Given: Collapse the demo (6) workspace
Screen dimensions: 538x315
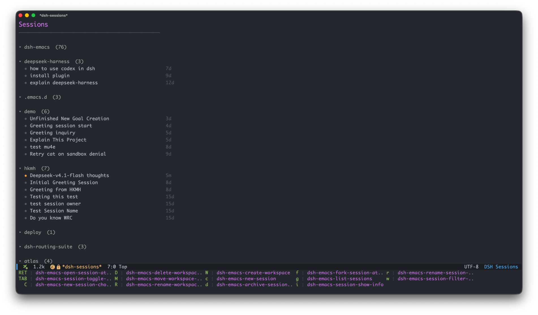Looking at the screenshot, I should point(20,111).
